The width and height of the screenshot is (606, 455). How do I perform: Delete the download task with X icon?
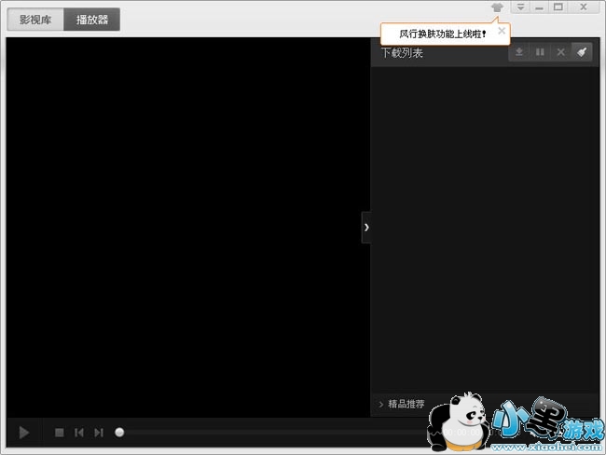[x=560, y=52]
